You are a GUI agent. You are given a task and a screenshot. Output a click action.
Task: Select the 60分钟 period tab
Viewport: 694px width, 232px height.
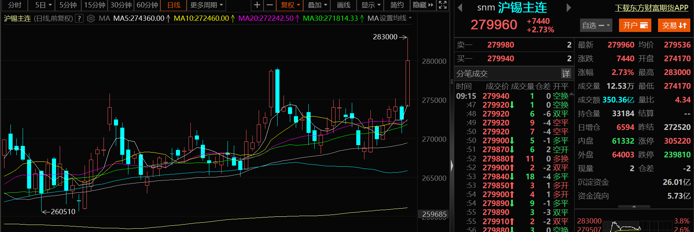click(x=147, y=5)
